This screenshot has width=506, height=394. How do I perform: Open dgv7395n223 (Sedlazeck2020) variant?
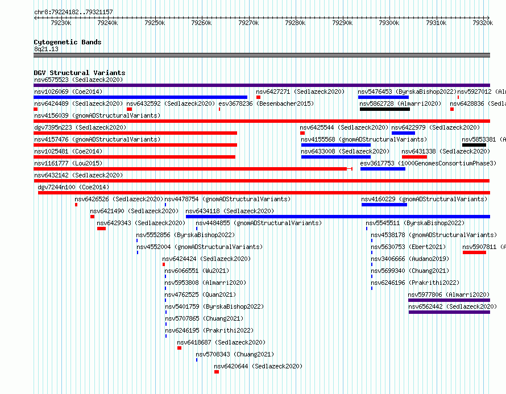tap(80, 127)
